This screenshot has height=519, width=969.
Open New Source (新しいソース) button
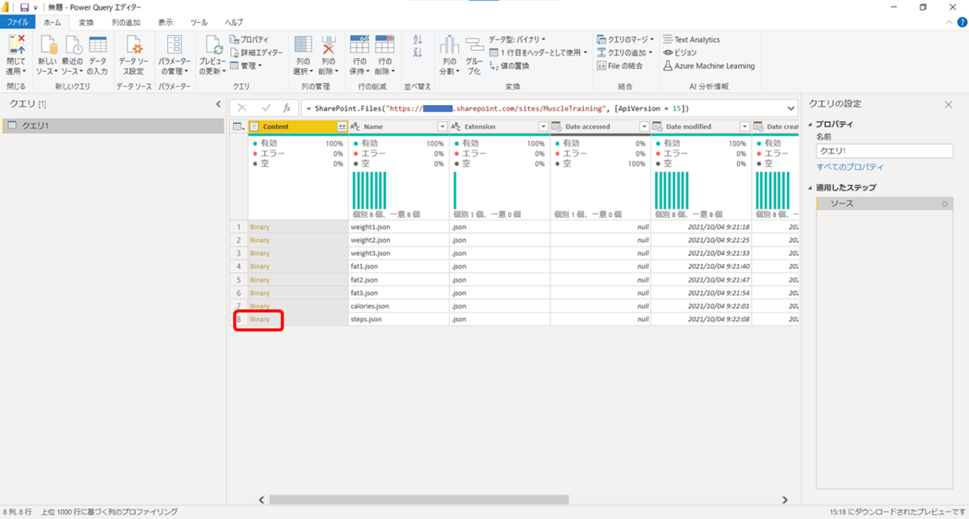click(x=47, y=56)
